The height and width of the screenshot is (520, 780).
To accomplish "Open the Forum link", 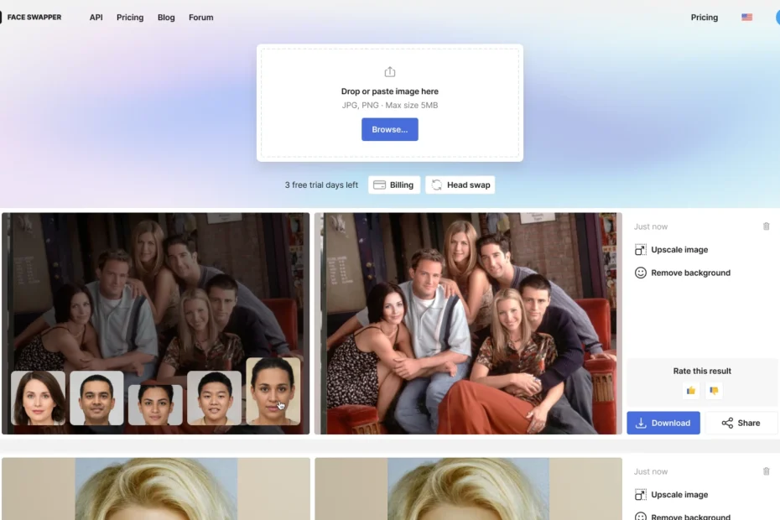I will point(201,18).
